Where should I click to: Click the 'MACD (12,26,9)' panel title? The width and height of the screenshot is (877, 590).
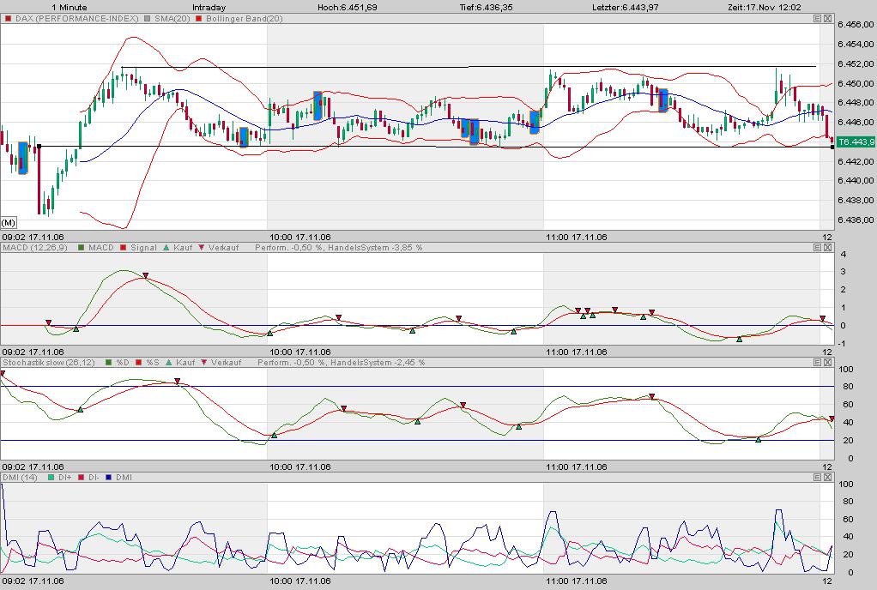tap(34, 248)
